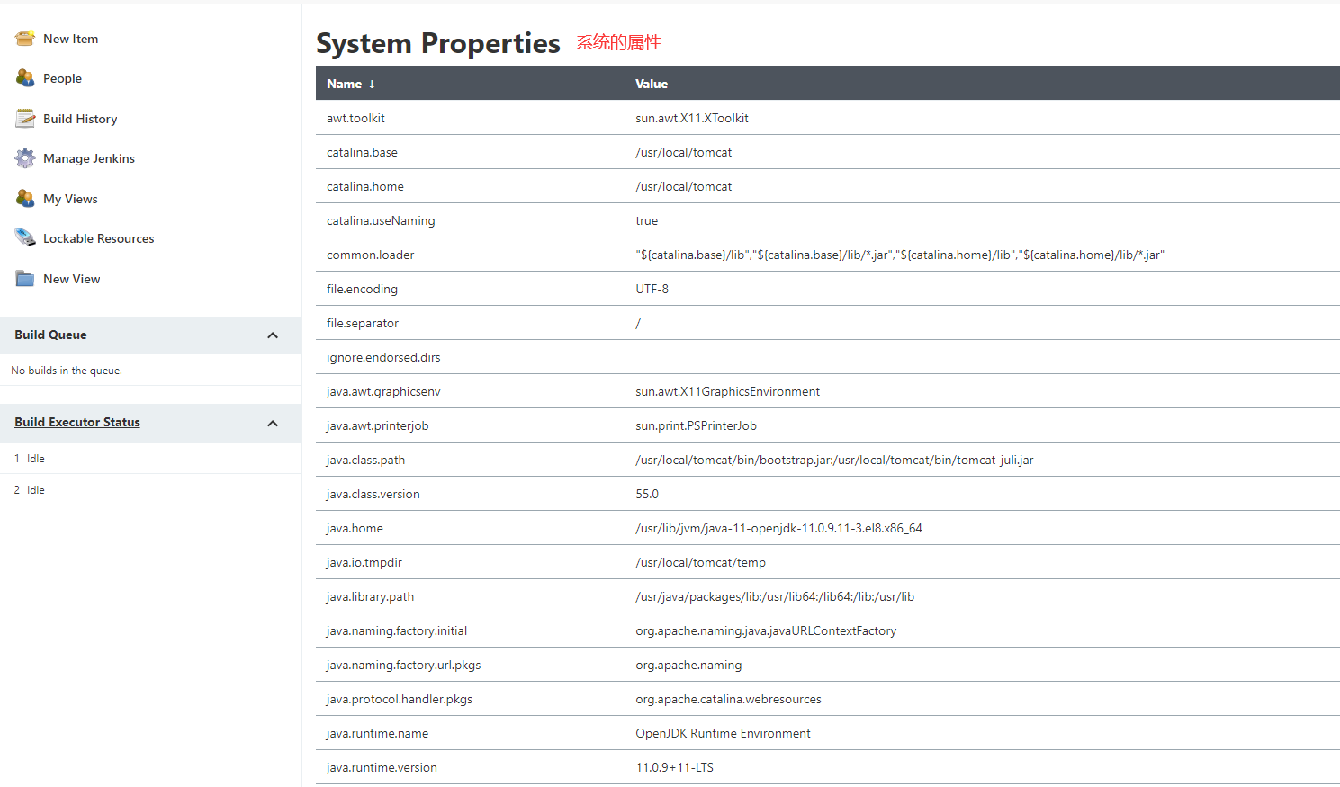The width and height of the screenshot is (1340, 787).
Task: Select the java.class.version property name
Action: pyautogui.click(x=373, y=494)
